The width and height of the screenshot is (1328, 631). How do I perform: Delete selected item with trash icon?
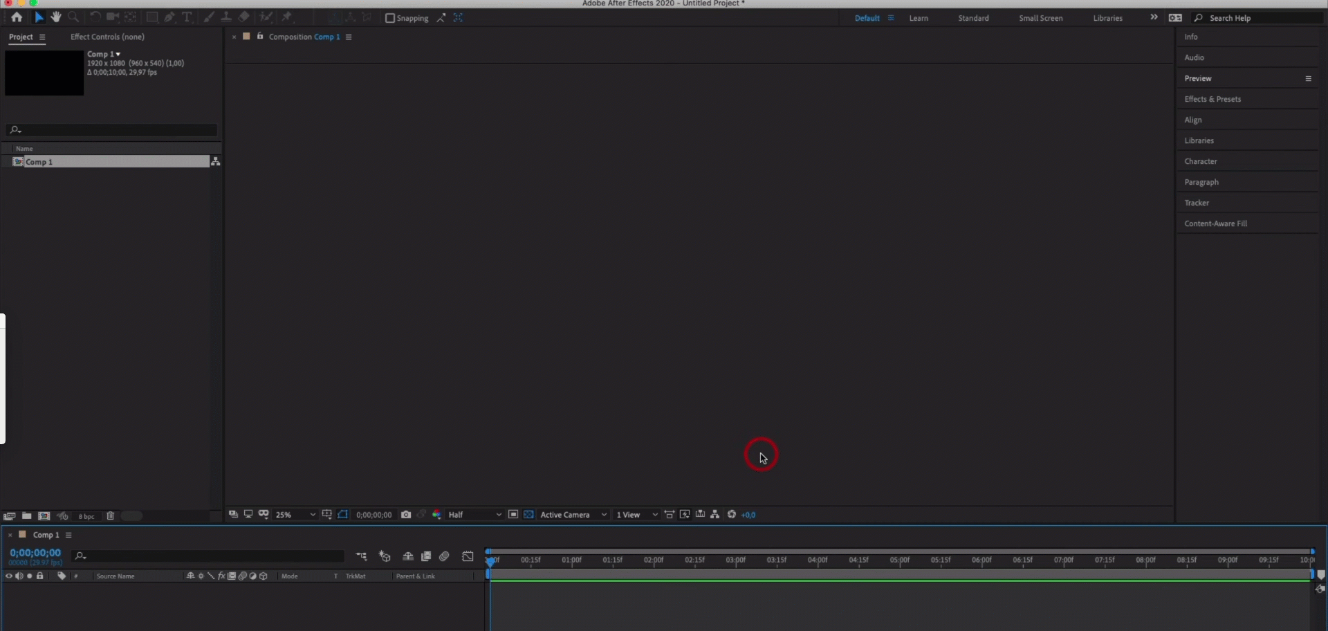(x=110, y=516)
